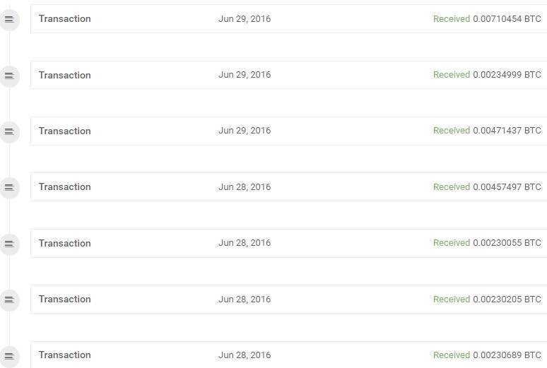
Task: Click the list icon beside the 0.00457497 BTC transaction
Action: pyautogui.click(x=9, y=188)
